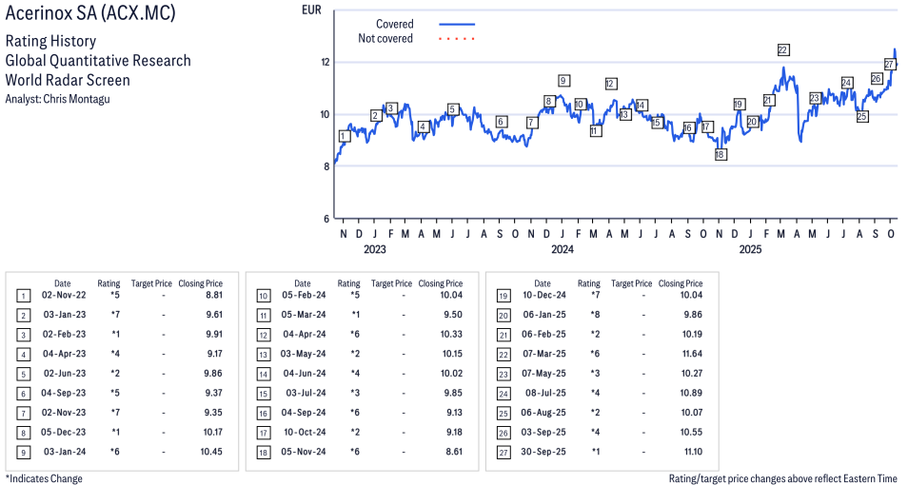Click the EUR axis unit label
Screen dimensions: 908x485
point(310,10)
